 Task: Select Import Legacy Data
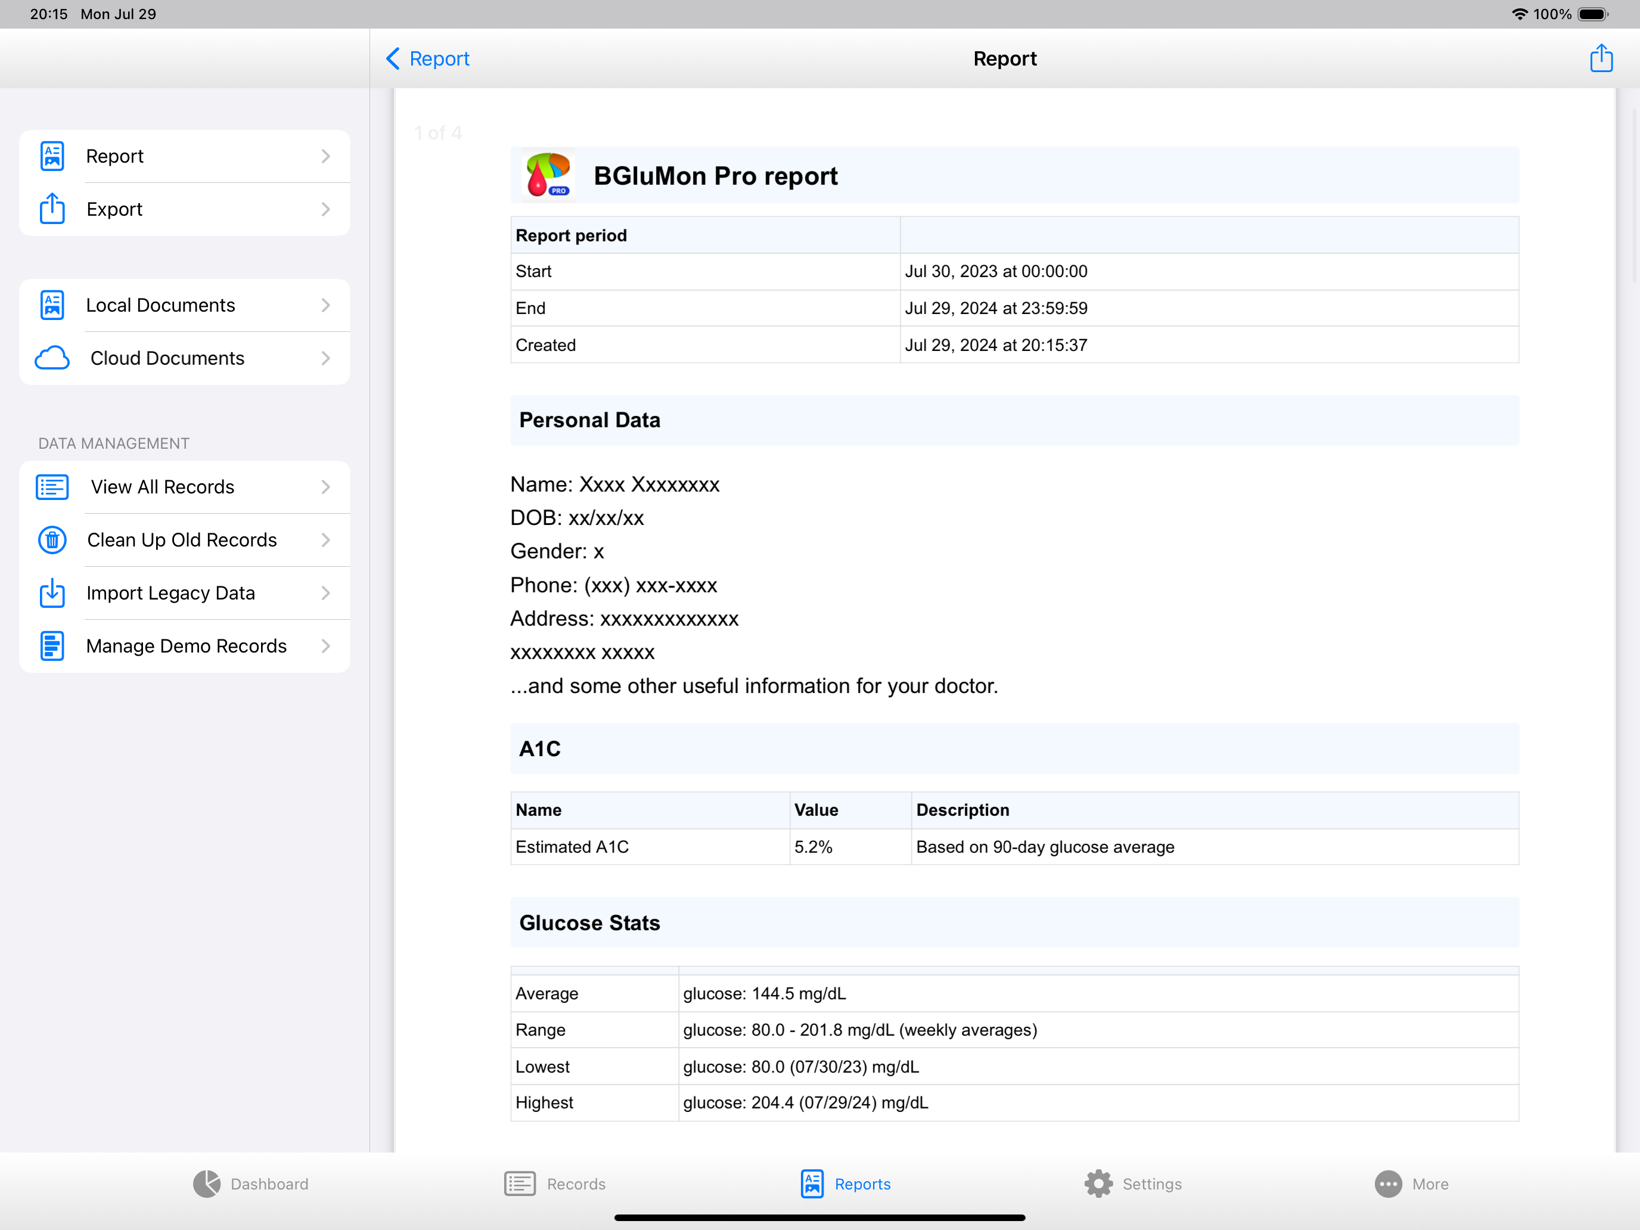point(185,593)
